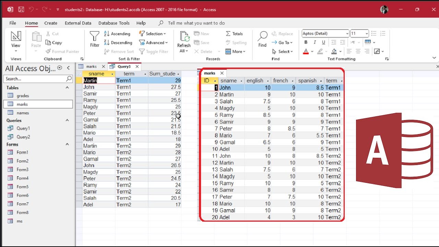Click the bullets list icon
The height and width of the screenshot is (247, 439).
point(374,33)
